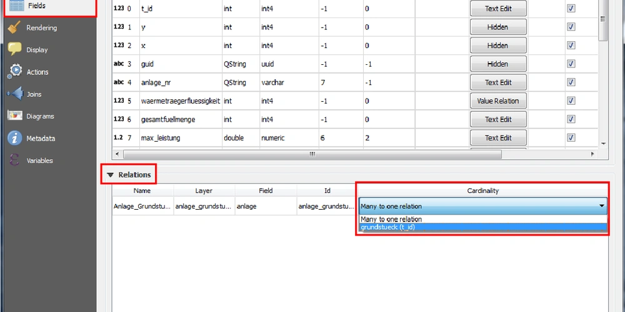
Task: Click Text Edit widget button for t_id
Action: 498,8
